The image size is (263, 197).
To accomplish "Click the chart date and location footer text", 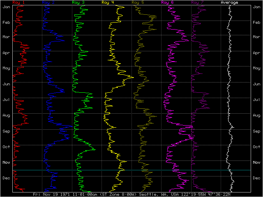I will click(x=131, y=195).
